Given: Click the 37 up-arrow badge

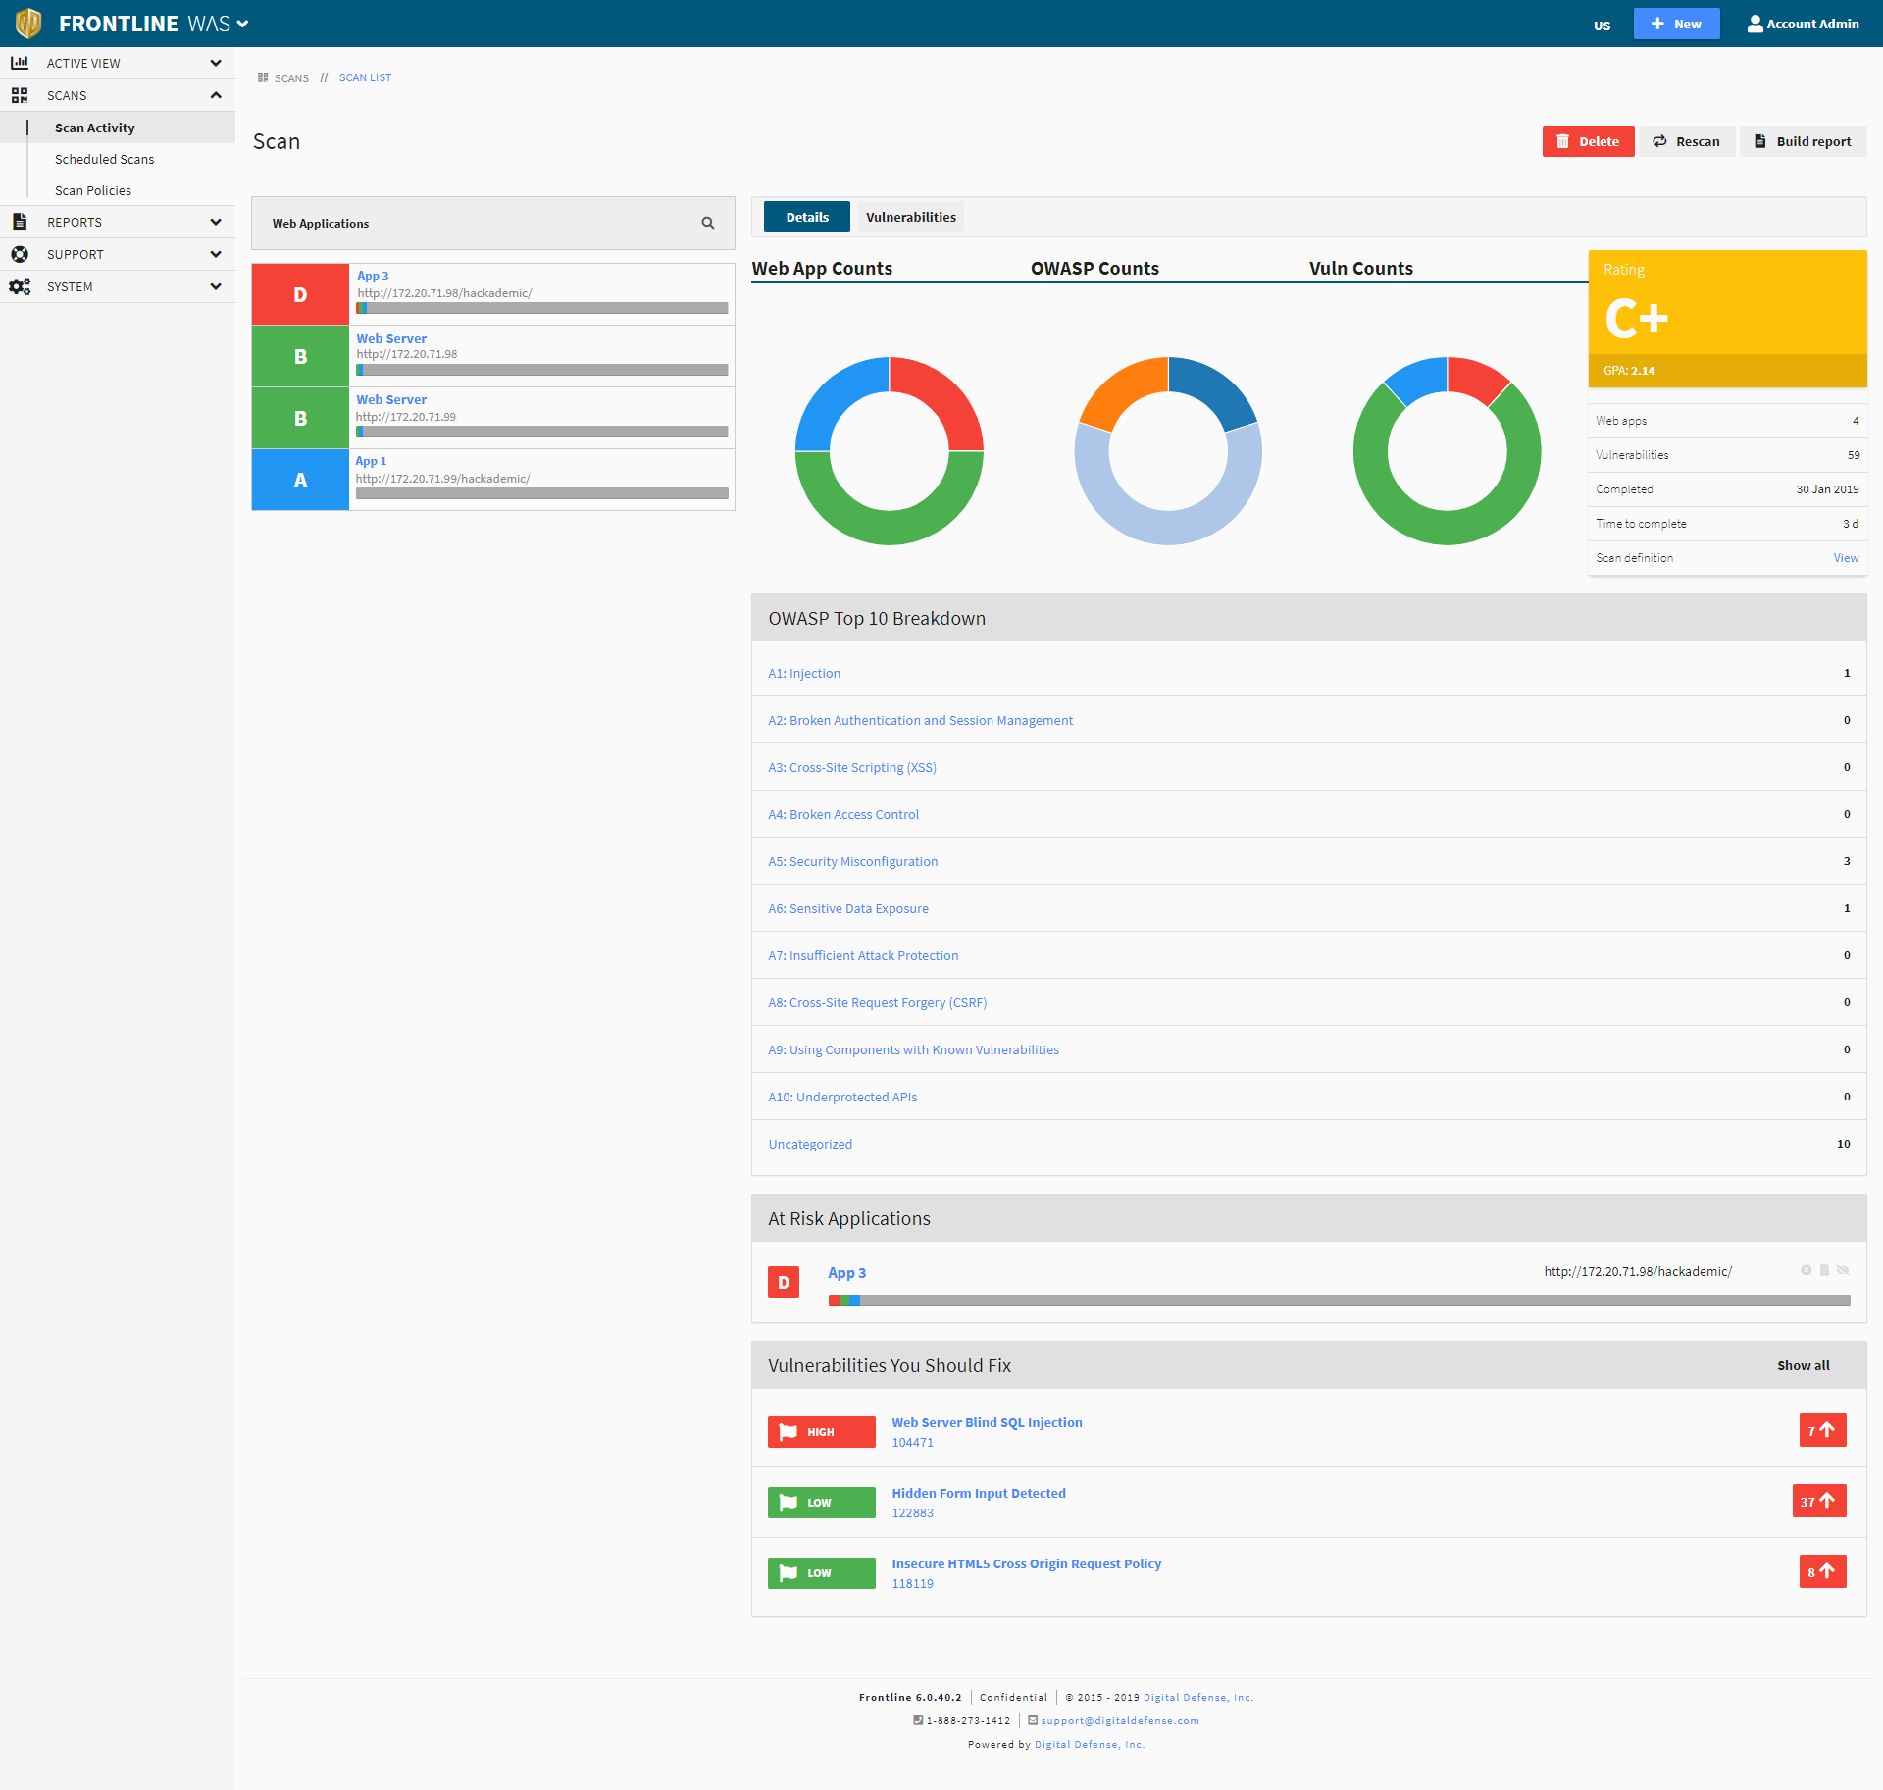Looking at the screenshot, I should [1818, 1501].
